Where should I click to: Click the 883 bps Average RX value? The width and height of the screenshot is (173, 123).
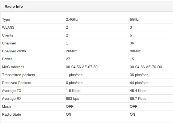(x=73, y=98)
